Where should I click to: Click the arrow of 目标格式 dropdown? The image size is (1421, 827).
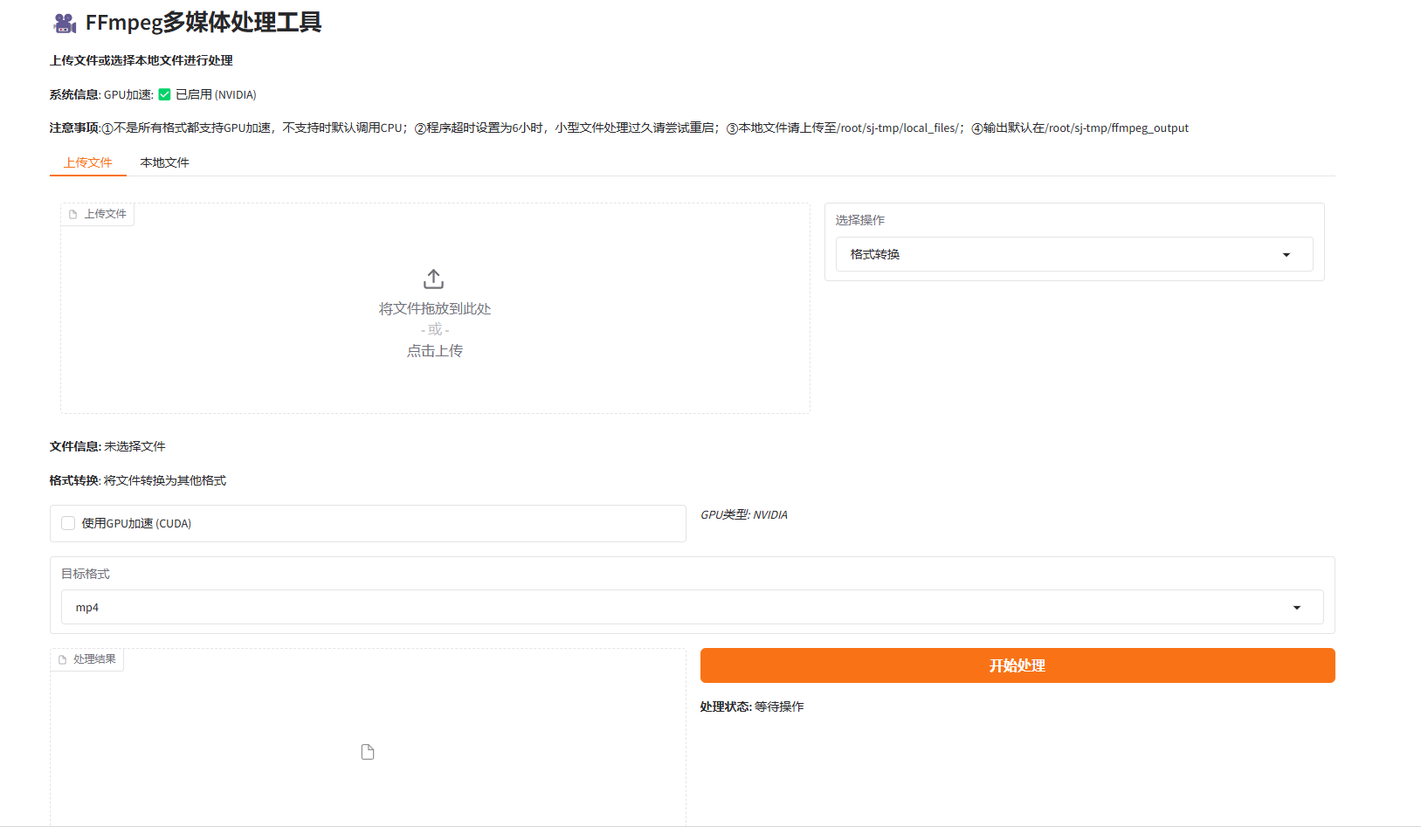click(1297, 608)
